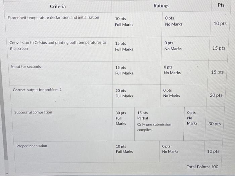
Task: Choose 20 pts Full Marks for problem 2 output
Action: (124, 93)
